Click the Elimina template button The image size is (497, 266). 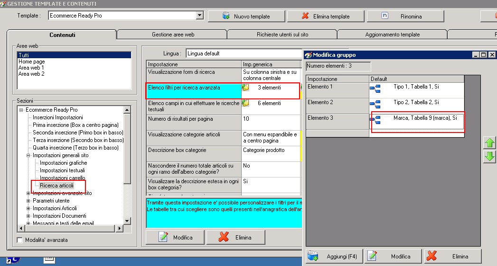point(326,16)
